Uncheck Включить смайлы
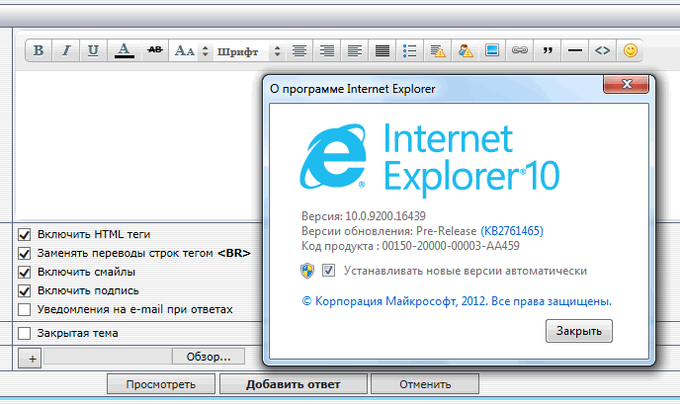The height and width of the screenshot is (404, 680). click(x=25, y=273)
